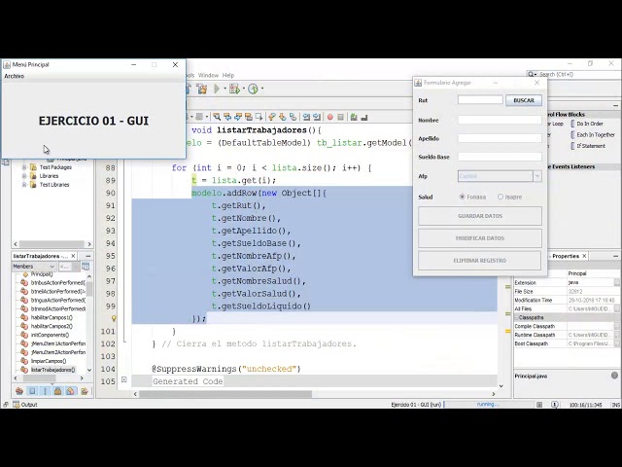Image resolution: width=622 pixels, height=467 pixels.
Task: Click the GUARDAR DATOS button
Action: click(480, 216)
